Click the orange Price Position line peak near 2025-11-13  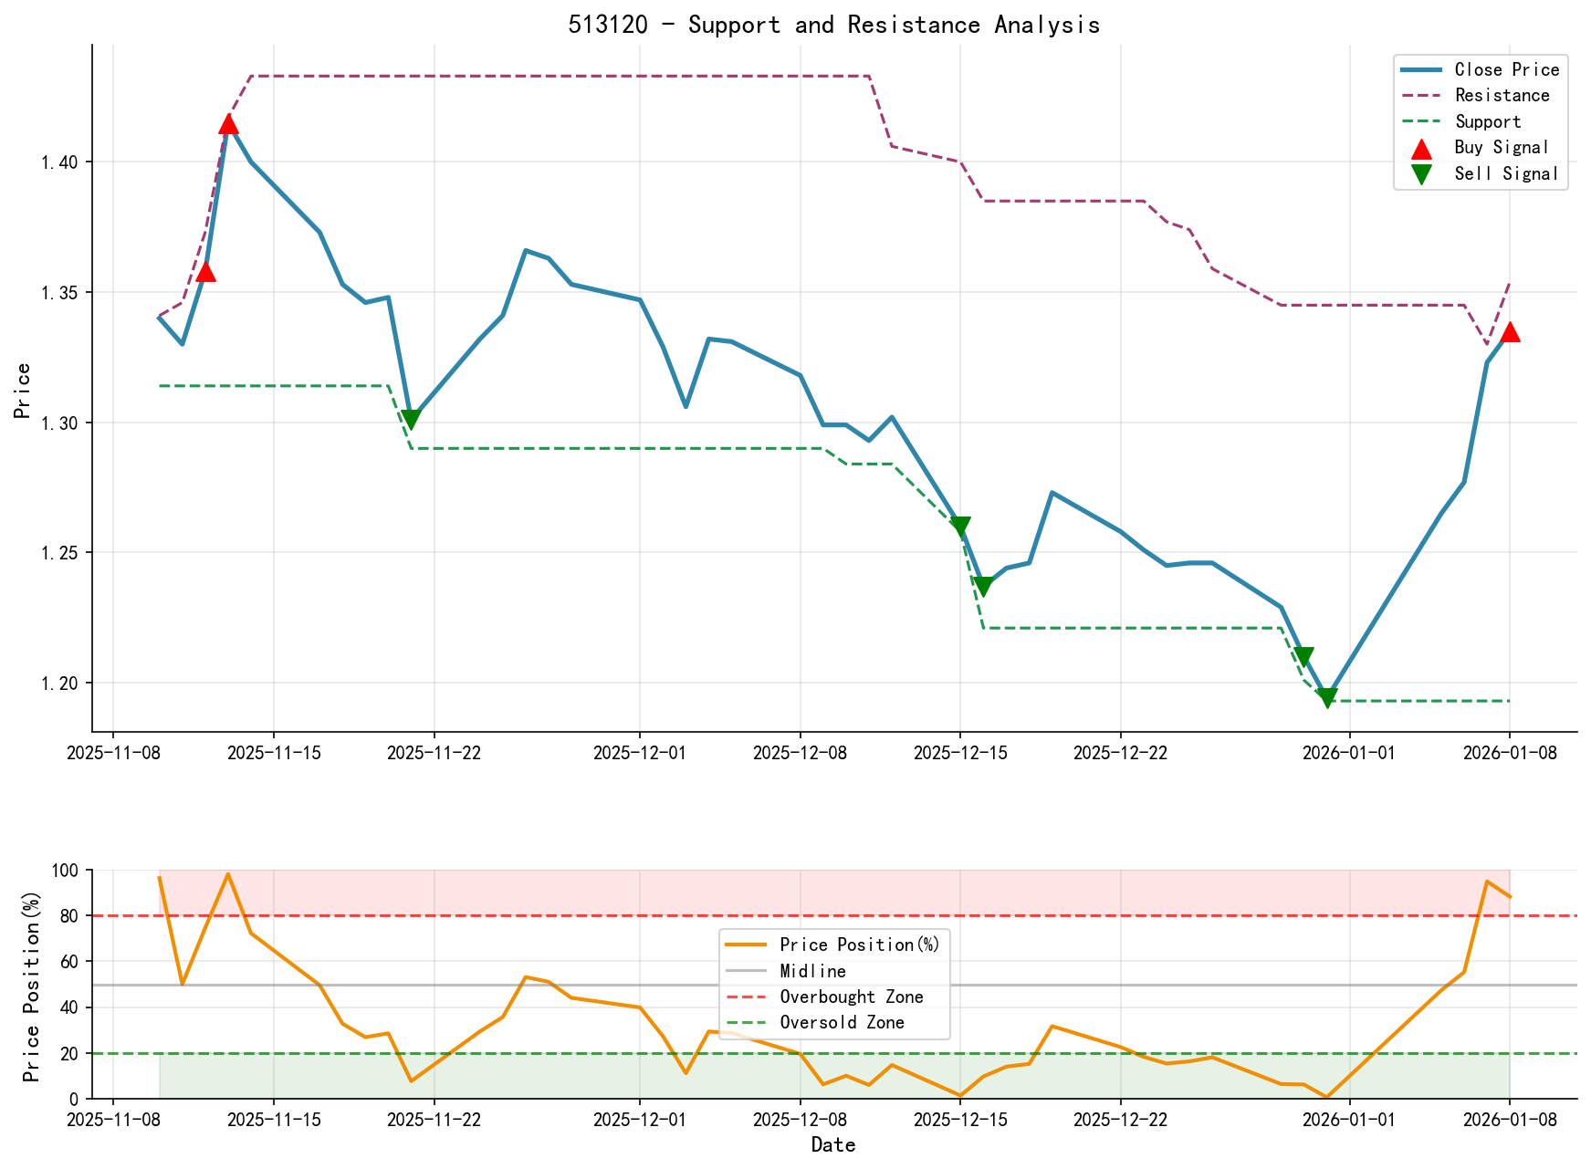pyautogui.click(x=227, y=873)
